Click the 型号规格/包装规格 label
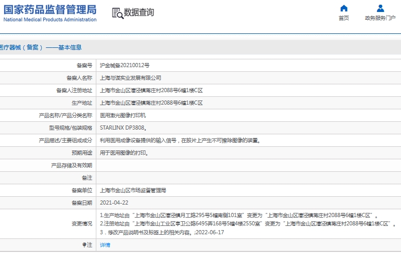The image size is (401, 253). [71, 128]
